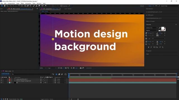
Task: Expand the Paragraph panel
Action: click(149, 51)
